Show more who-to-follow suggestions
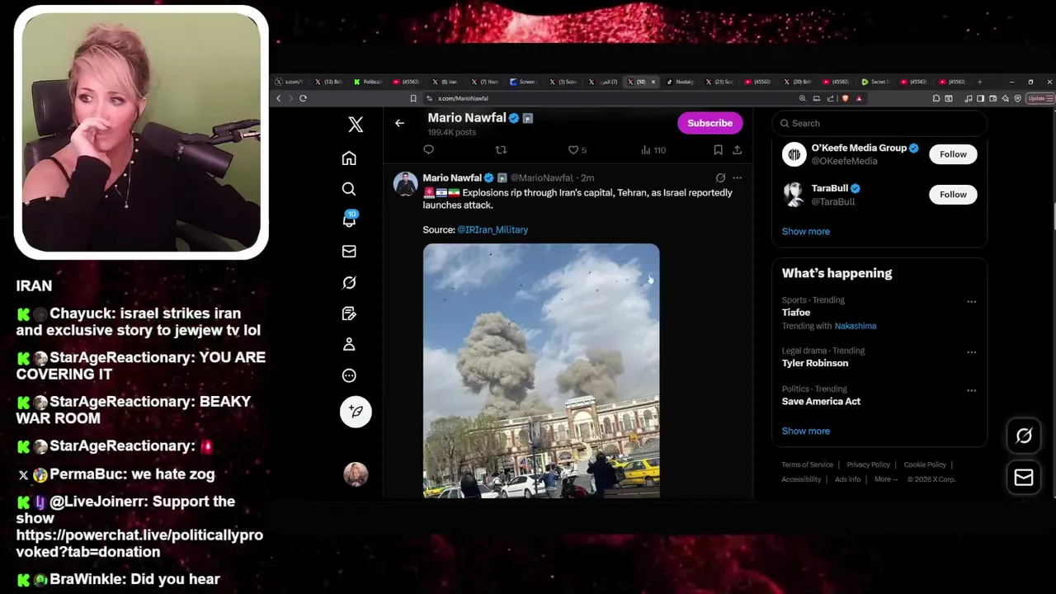This screenshot has width=1056, height=594. tap(806, 231)
